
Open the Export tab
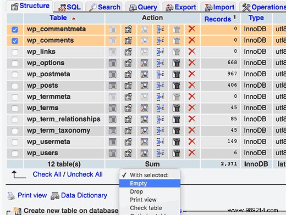pos(181,7)
